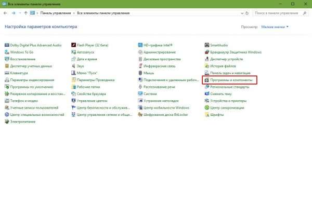Open the Электропитание icon
312x200 pixels.
pyautogui.click(x=7, y=122)
